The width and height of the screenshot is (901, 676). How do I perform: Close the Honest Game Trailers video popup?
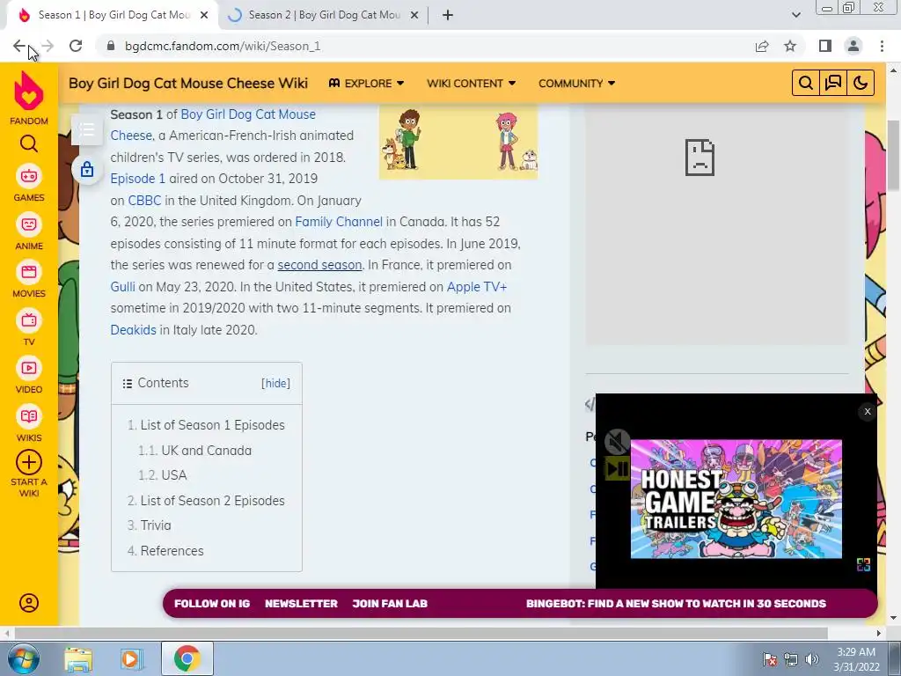tap(867, 412)
